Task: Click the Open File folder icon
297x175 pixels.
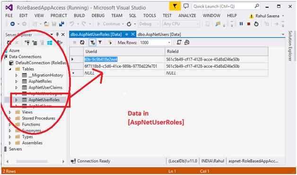Action: click(46, 24)
